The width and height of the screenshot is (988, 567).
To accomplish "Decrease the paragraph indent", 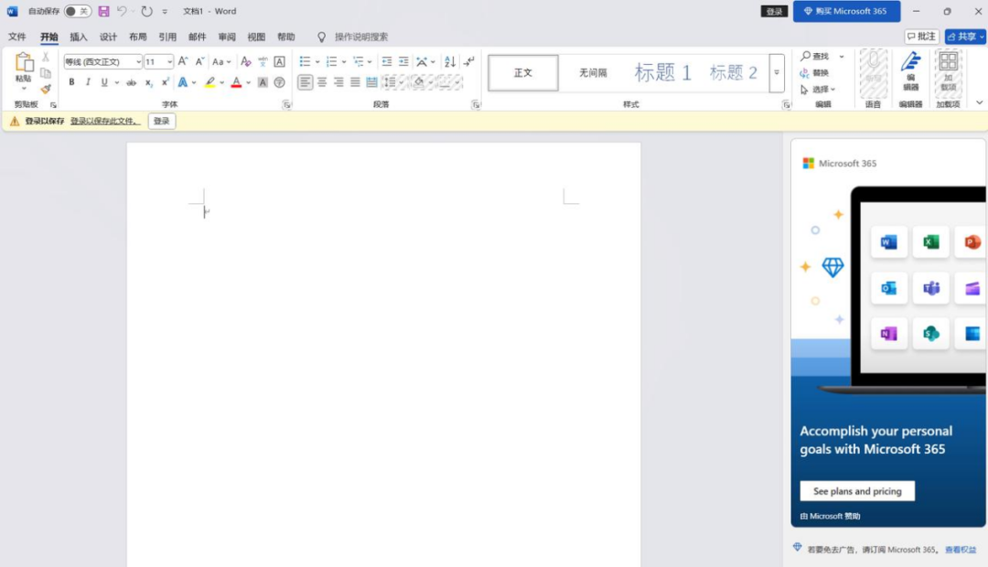I will pos(387,61).
